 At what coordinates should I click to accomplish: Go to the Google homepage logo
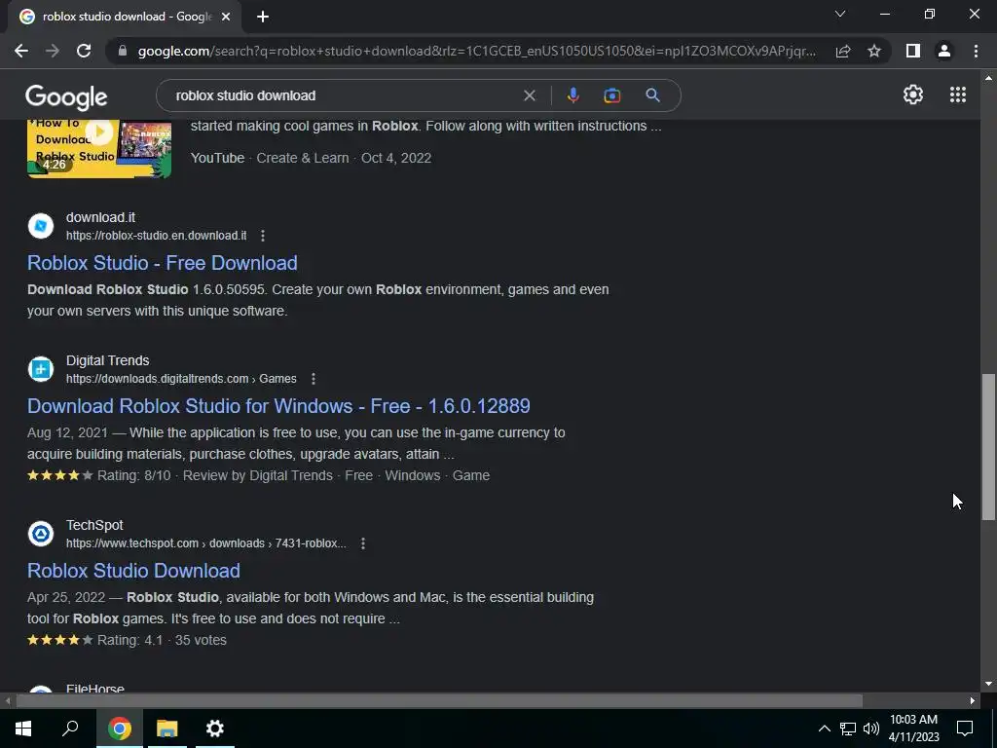point(66,96)
